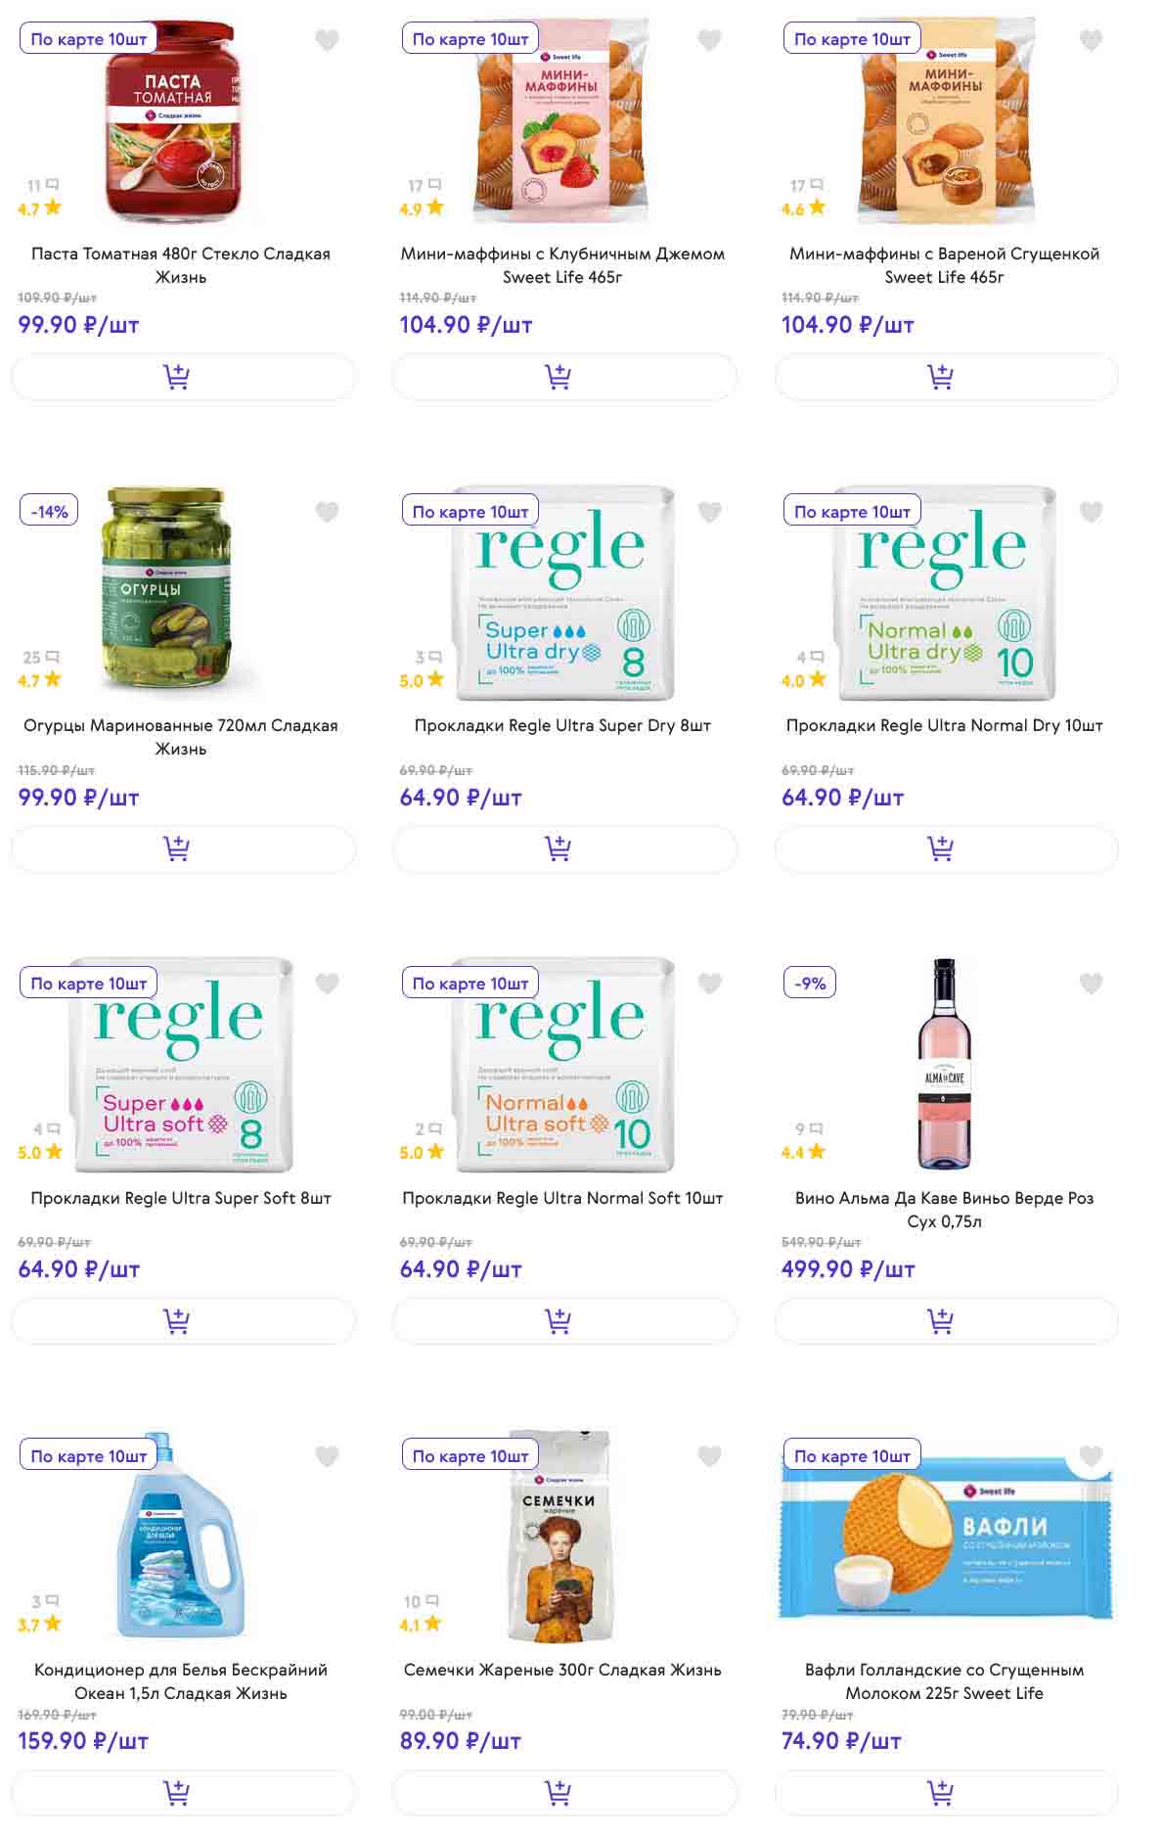The image size is (1162, 1835).
Task: Click the -9% discount badge on wine
Action: pyautogui.click(x=812, y=984)
